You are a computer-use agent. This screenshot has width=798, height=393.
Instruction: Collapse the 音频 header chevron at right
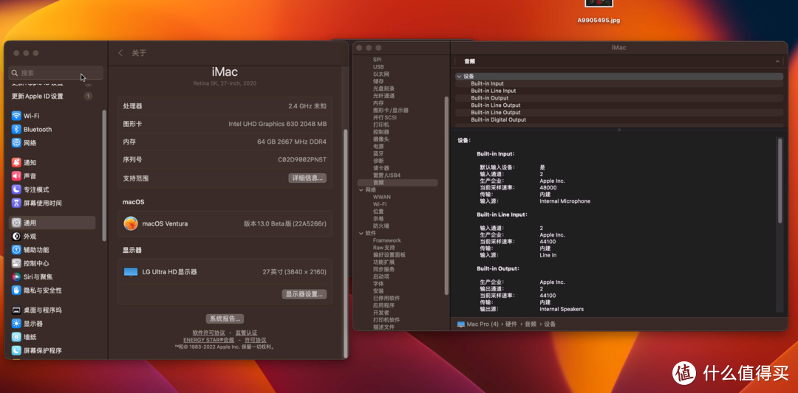click(777, 61)
